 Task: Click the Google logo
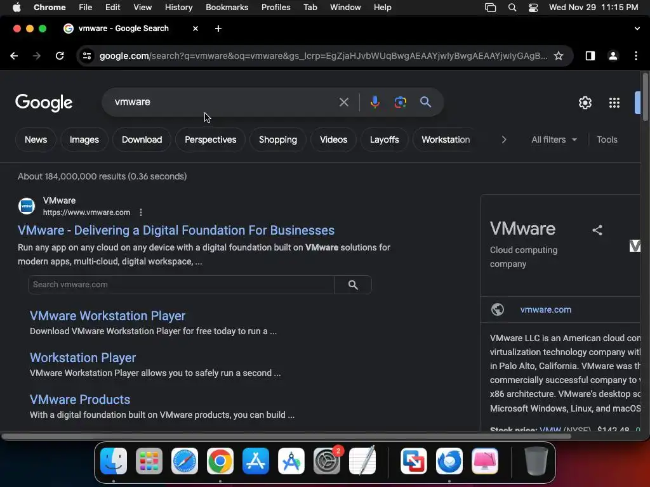click(x=44, y=103)
